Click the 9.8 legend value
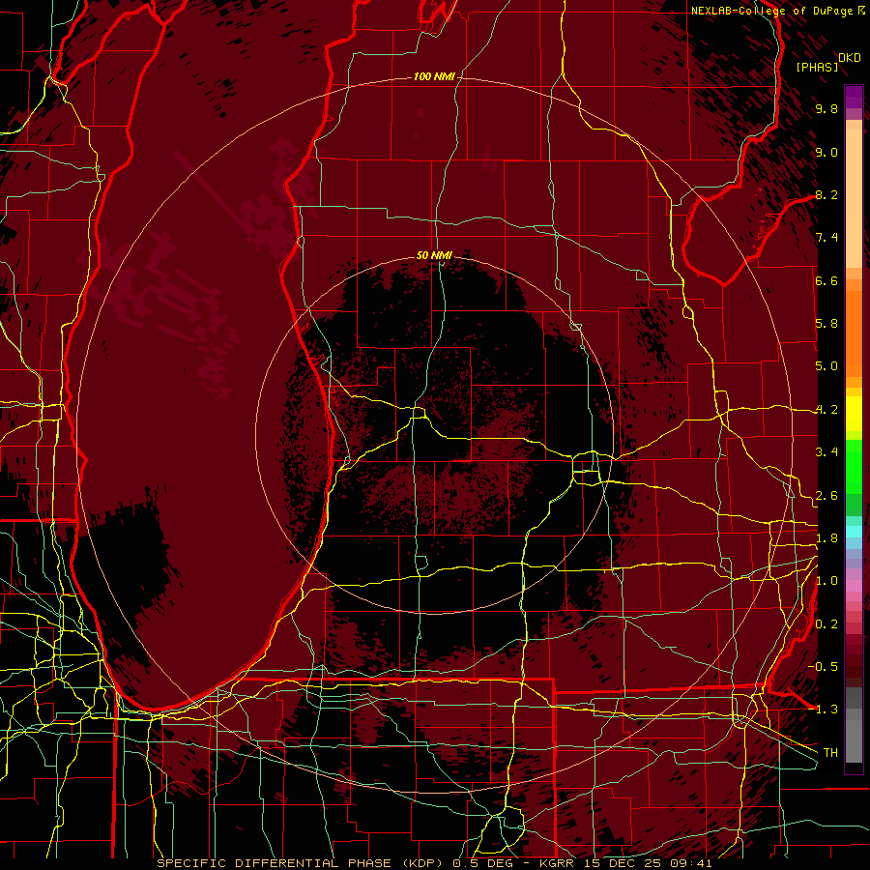 point(826,109)
